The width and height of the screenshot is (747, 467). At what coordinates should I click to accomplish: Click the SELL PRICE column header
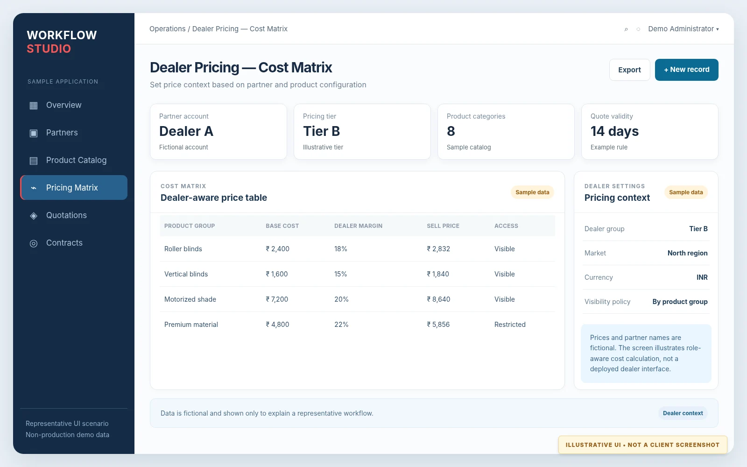coord(443,226)
